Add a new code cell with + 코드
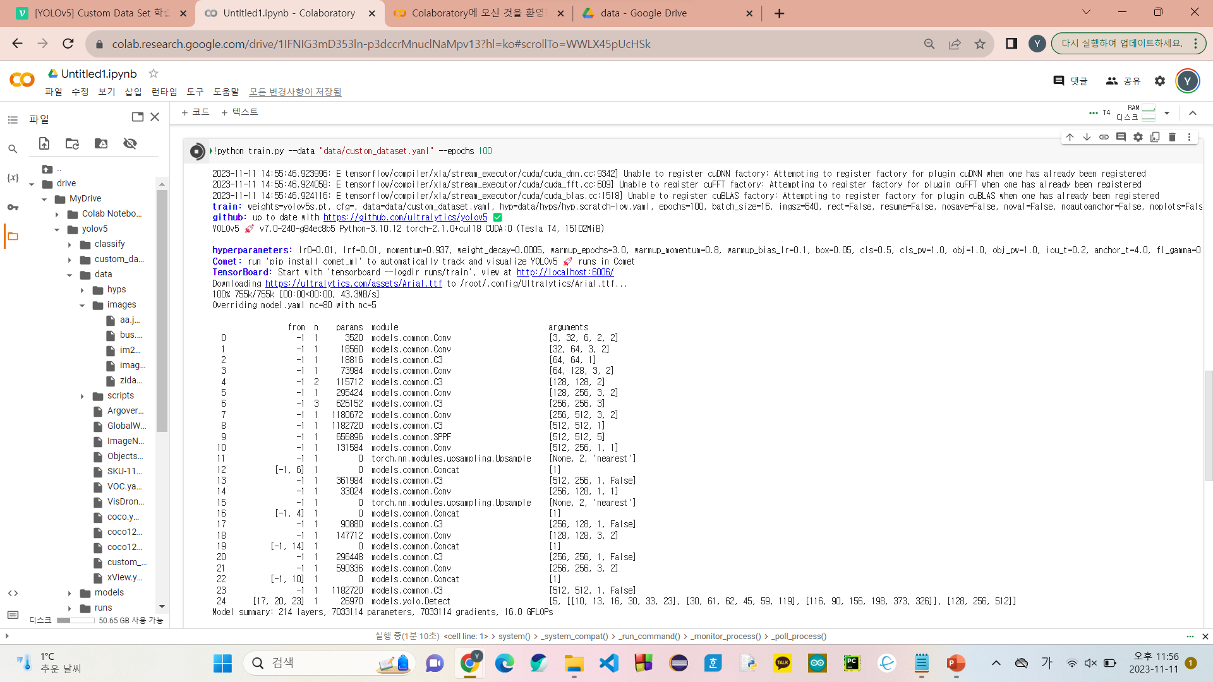1213x682 pixels. (195, 112)
